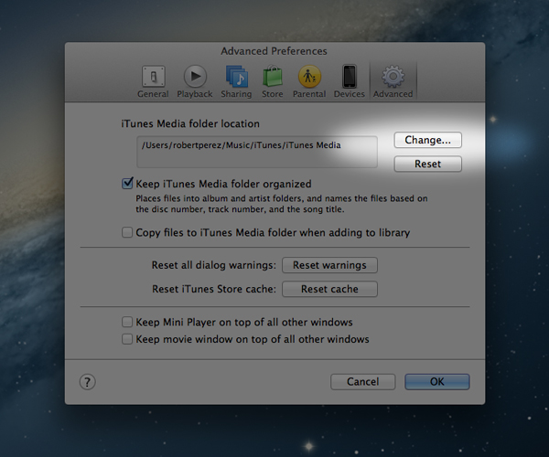
Task: Click the Reset warnings button
Action: [329, 265]
